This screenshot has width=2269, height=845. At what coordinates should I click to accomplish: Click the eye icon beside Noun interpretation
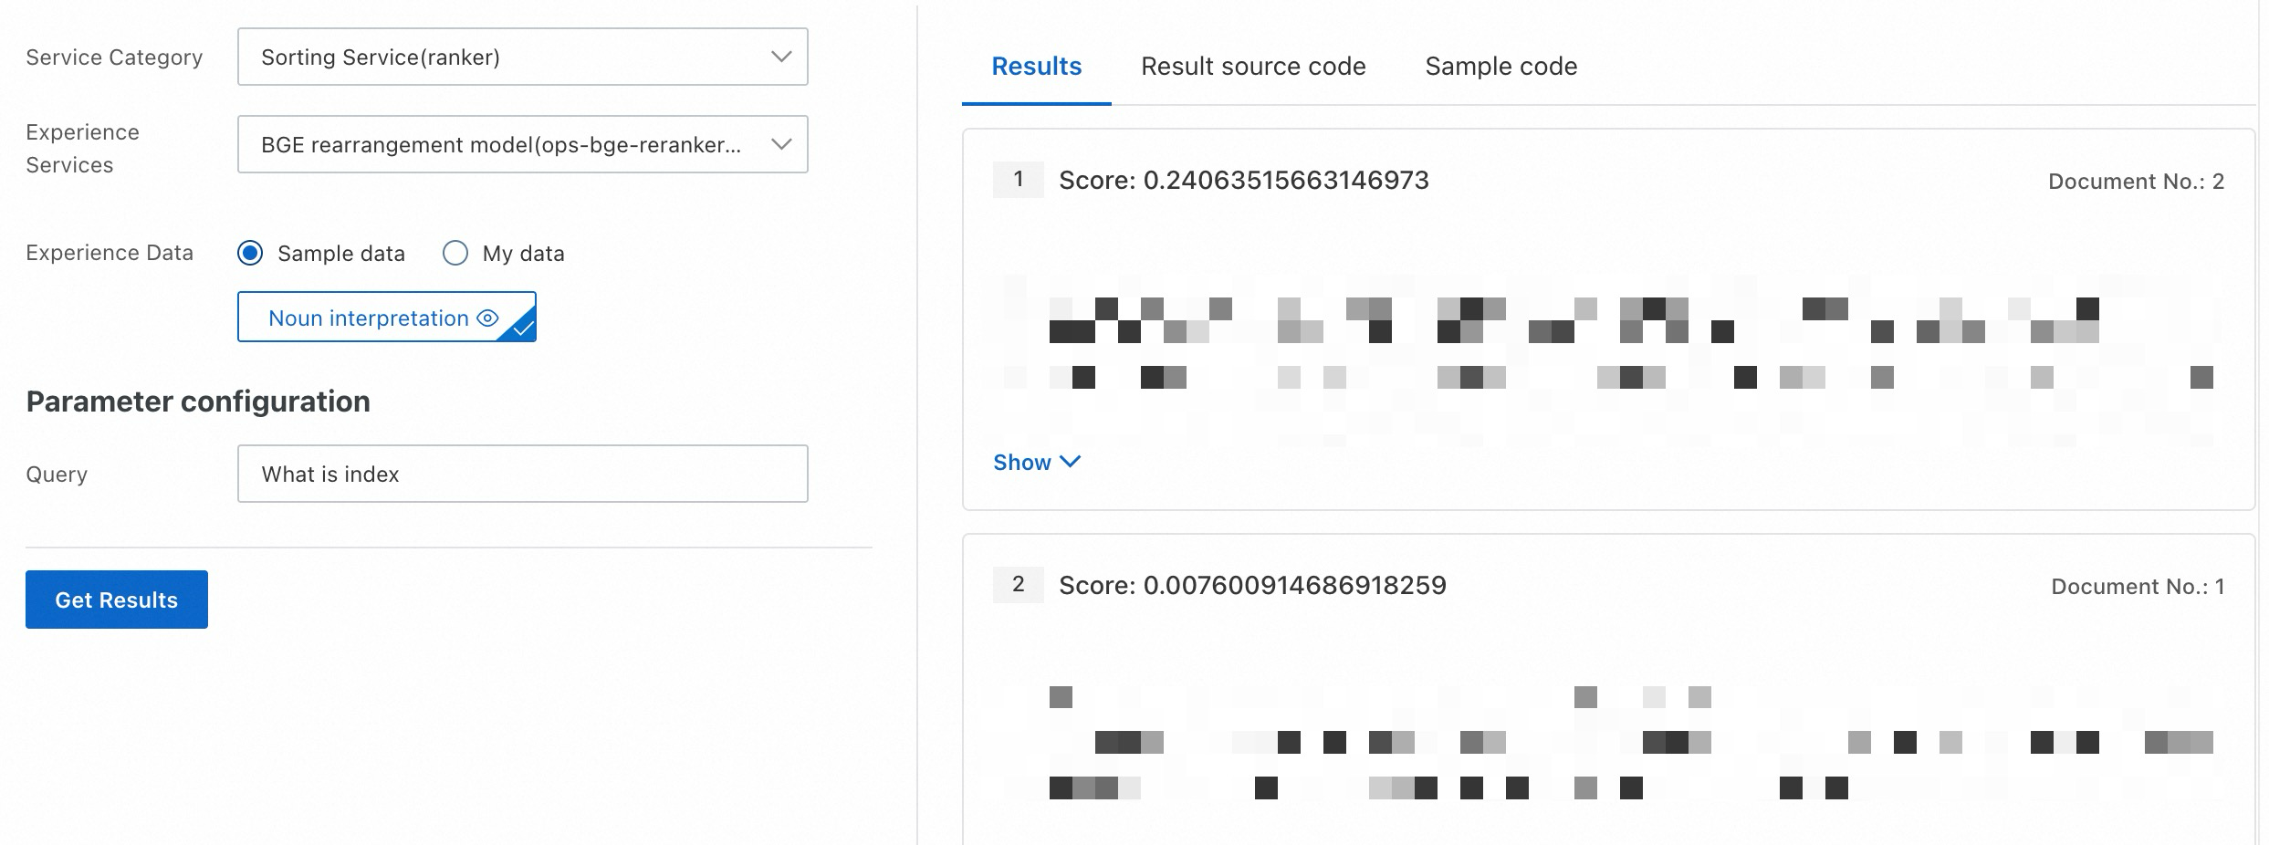(488, 318)
